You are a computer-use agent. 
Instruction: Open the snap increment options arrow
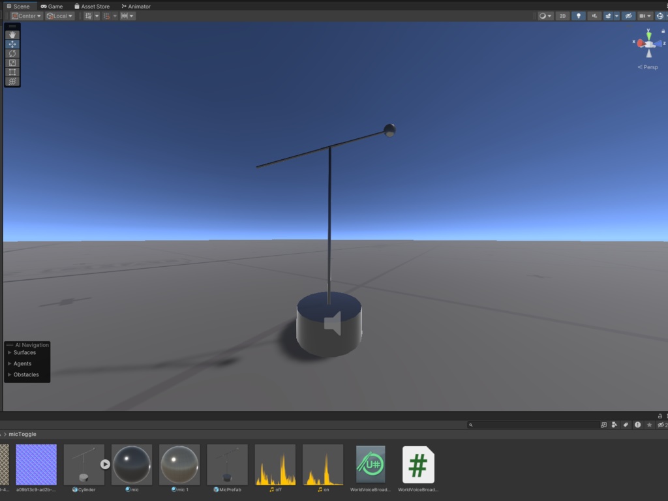[132, 16]
